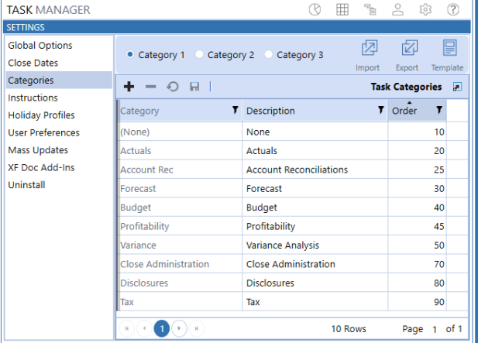Filter the Description column

380,110
